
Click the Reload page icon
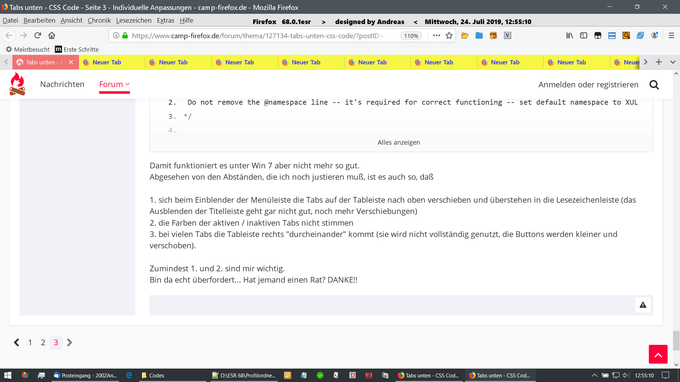(x=38, y=35)
